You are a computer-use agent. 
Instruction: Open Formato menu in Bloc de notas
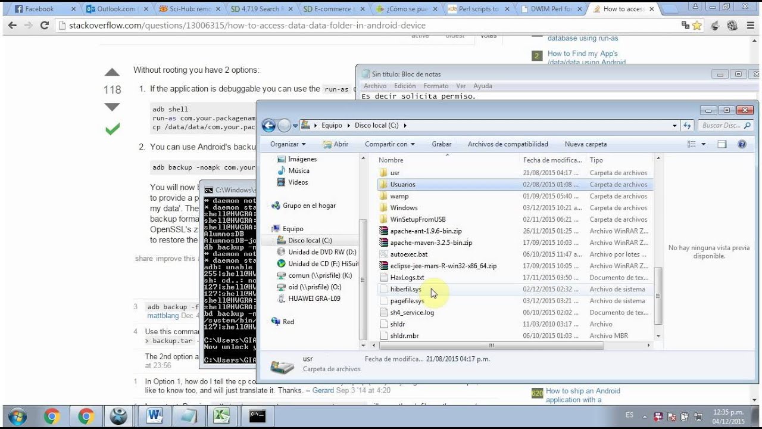436,86
